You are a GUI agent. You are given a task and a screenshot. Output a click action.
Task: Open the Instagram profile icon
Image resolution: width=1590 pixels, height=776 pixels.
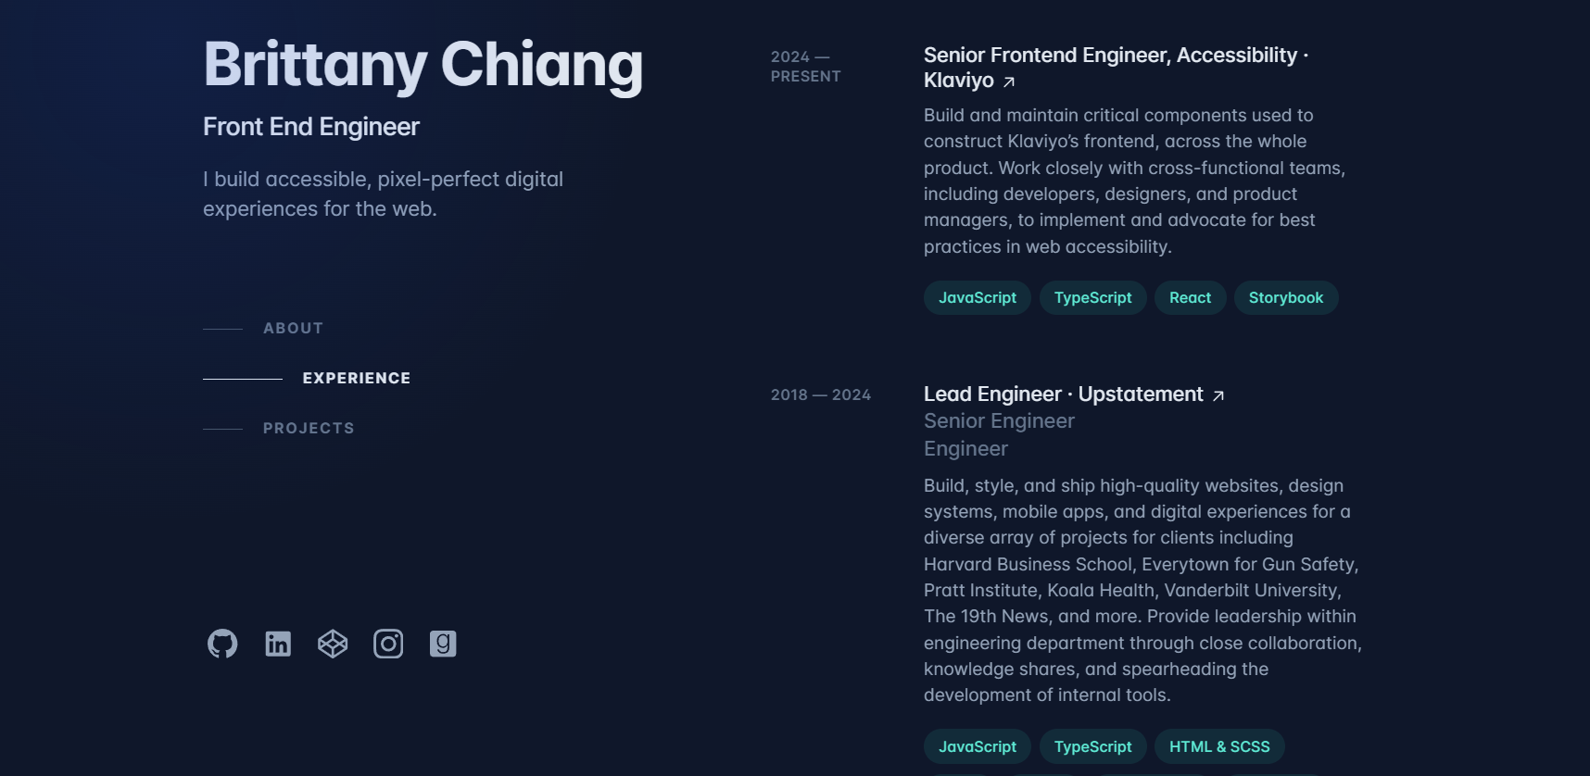pos(388,644)
